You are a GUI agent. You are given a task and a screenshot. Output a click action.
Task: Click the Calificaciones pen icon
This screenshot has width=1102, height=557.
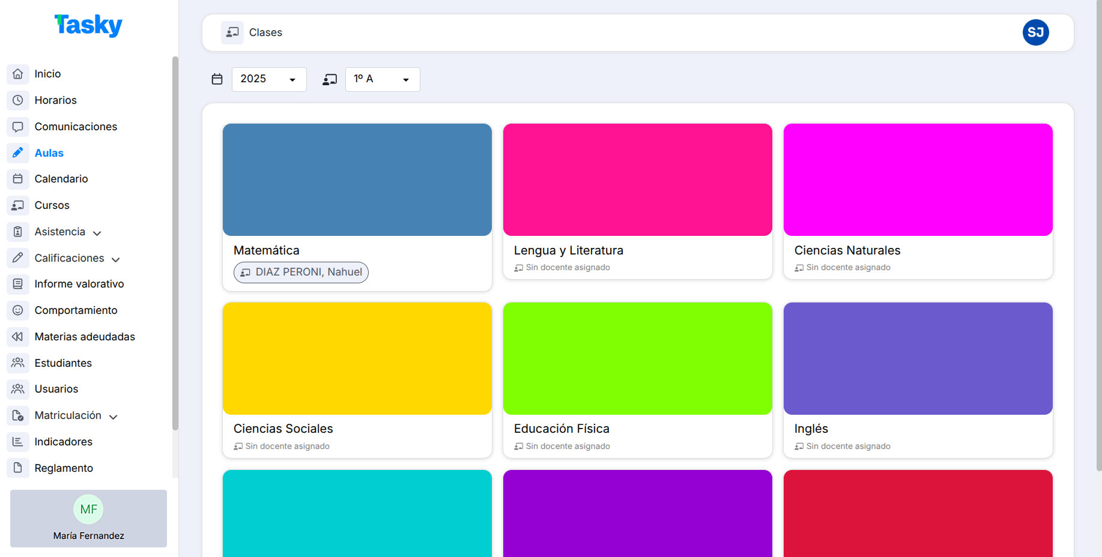[18, 258]
